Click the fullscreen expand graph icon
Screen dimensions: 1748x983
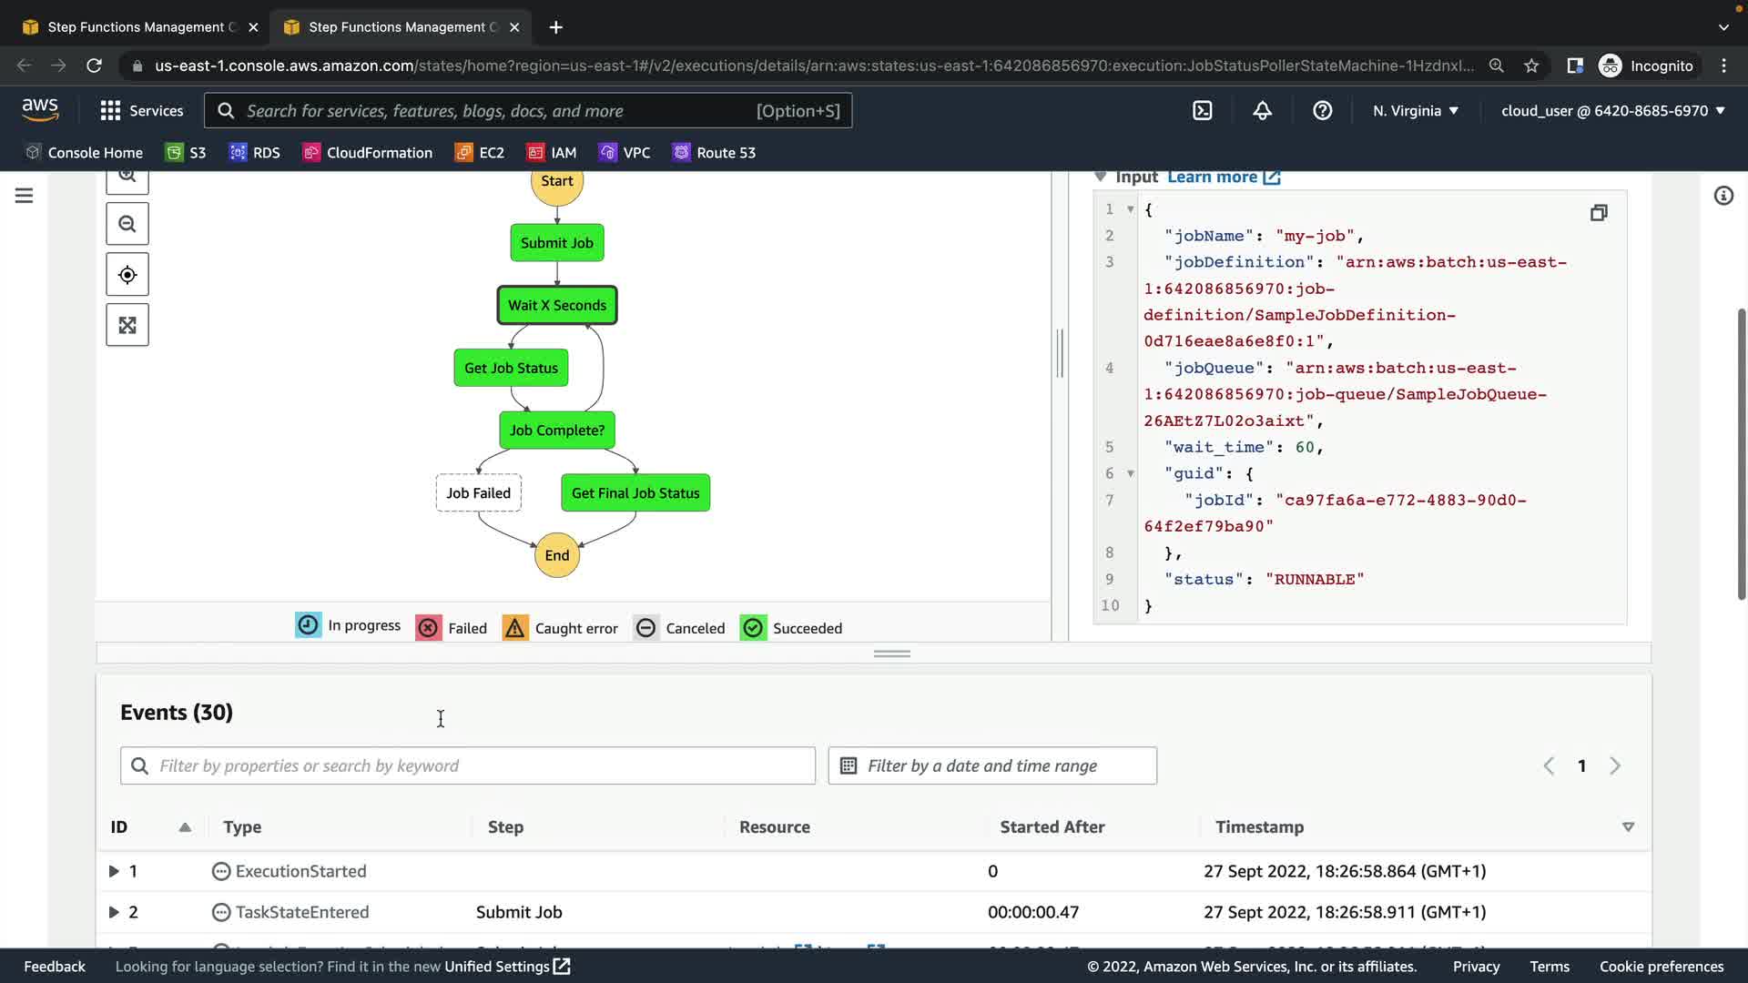[x=127, y=325]
